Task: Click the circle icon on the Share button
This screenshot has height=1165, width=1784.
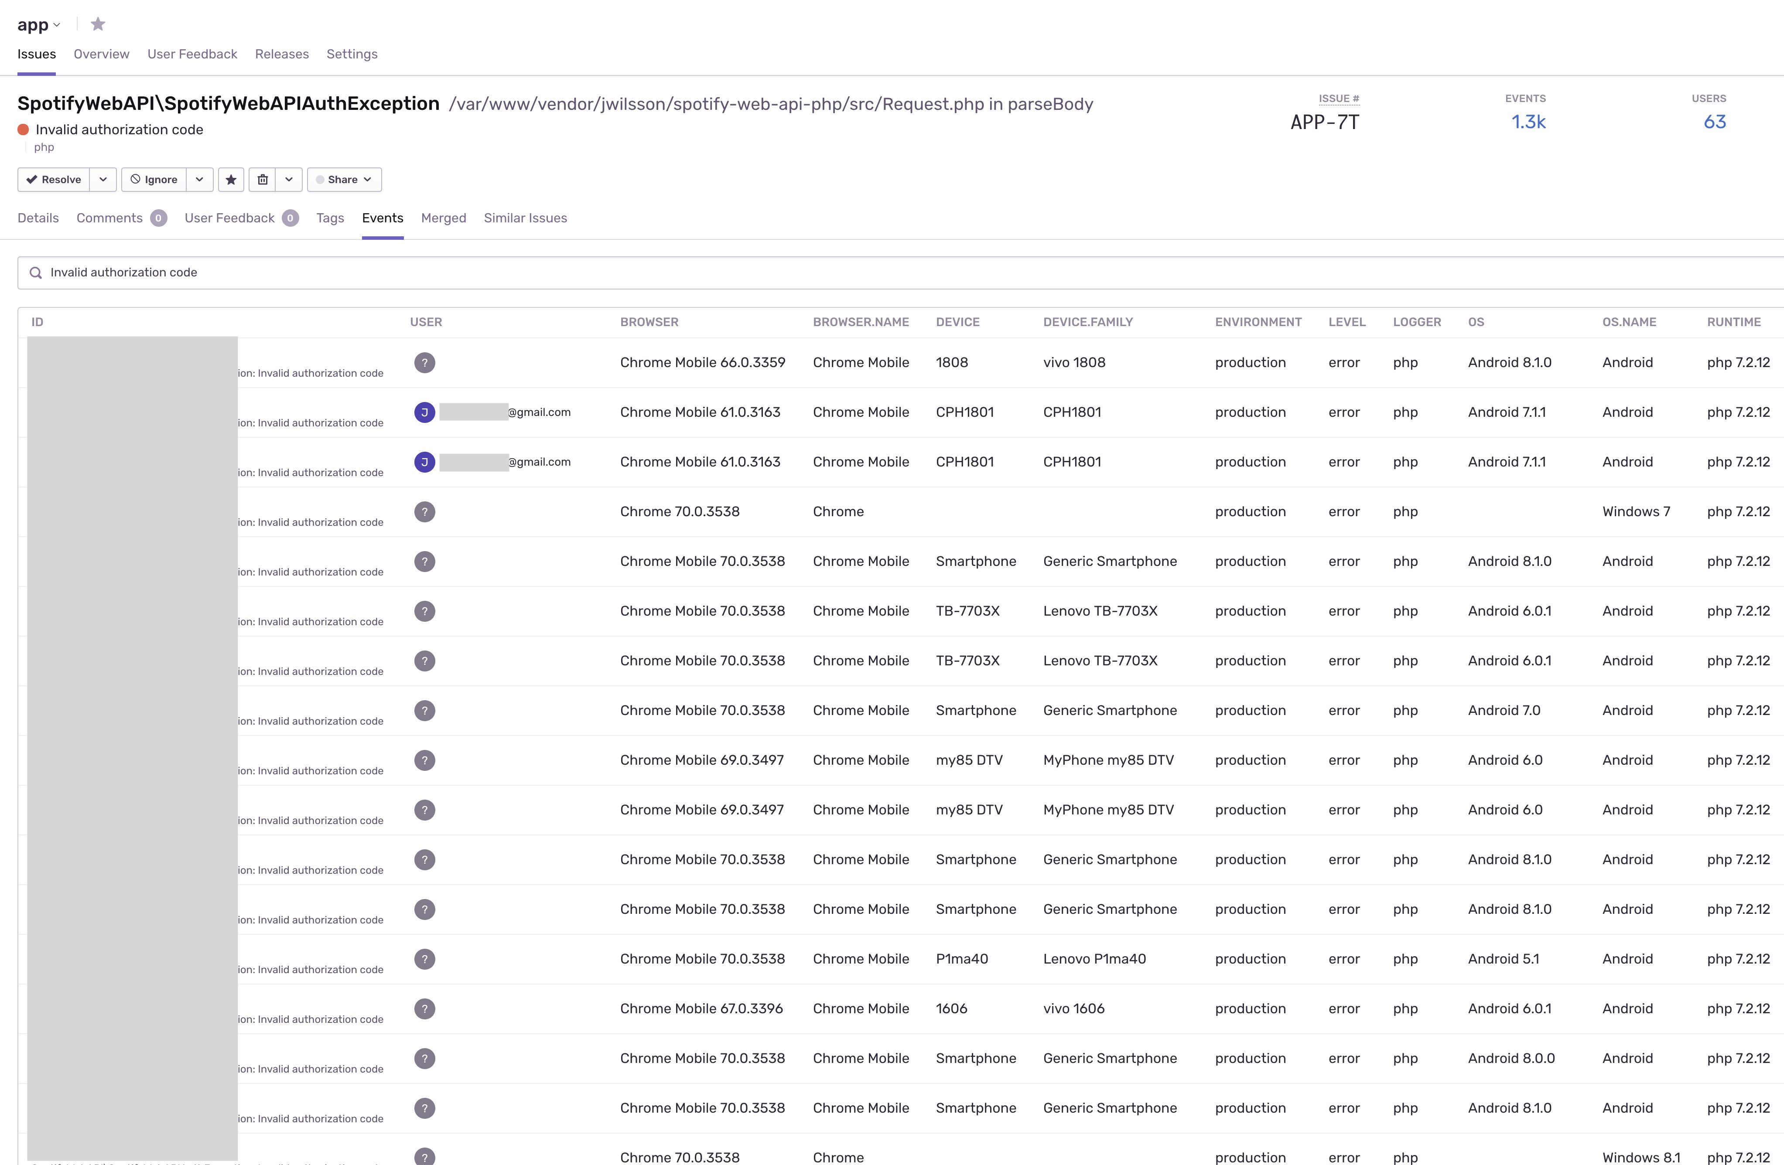Action: point(321,179)
